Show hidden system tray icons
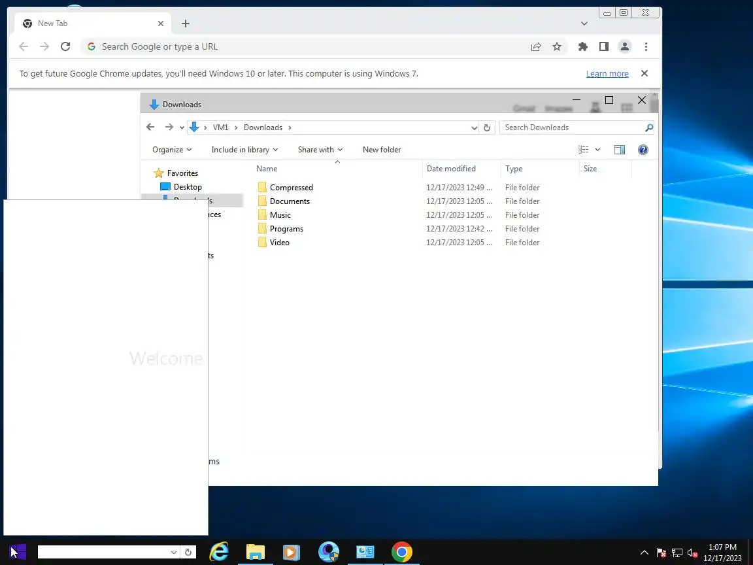Viewport: 753px width, 565px height. (x=644, y=553)
